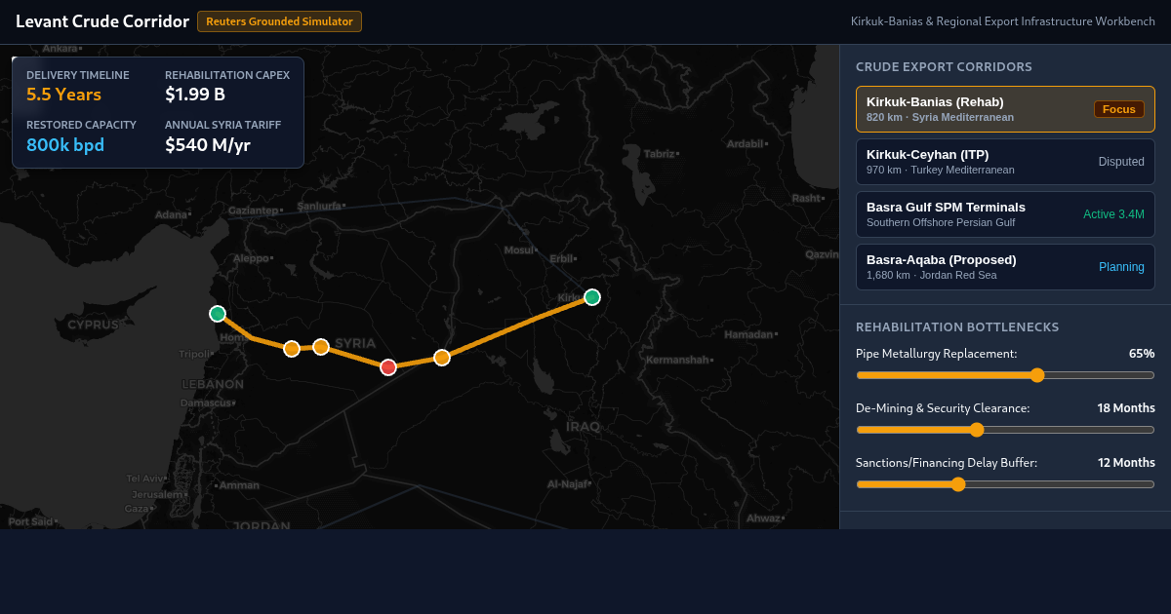Viewport: 1171px width, 614px height.
Task: Select the Kirkuk-Ceyhan (ITP) corridor card
Action: pos(1005,162)
